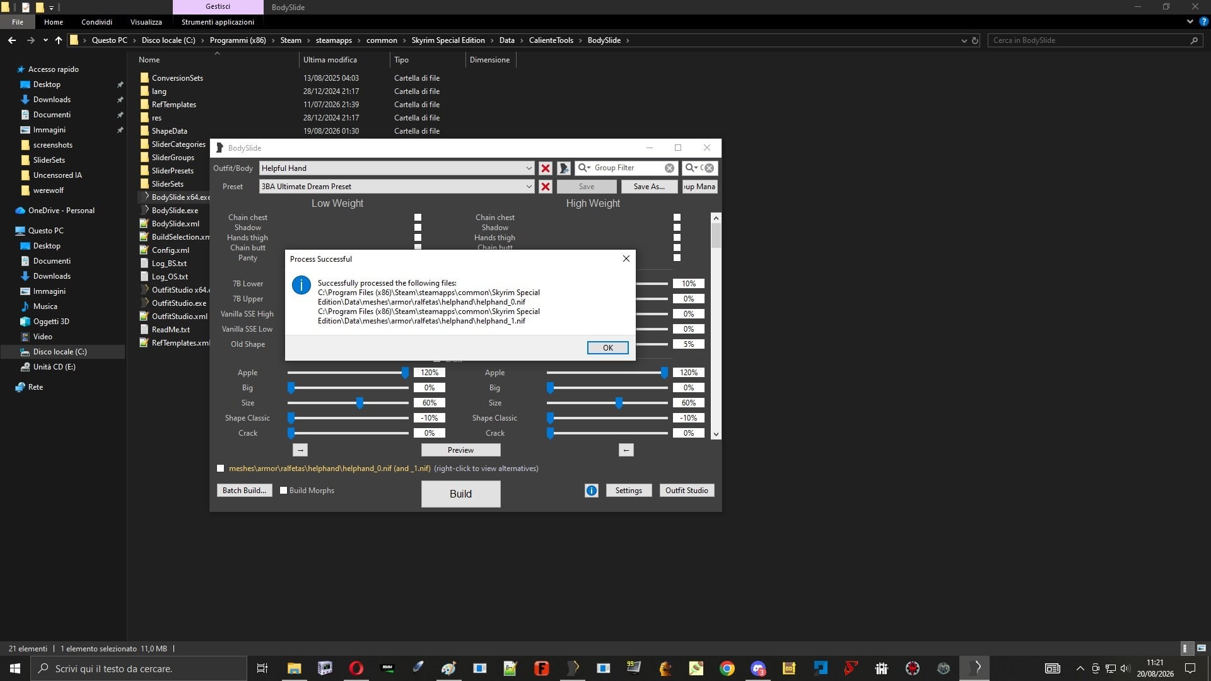Click the red X beside the Outfit/Body dropdown

pyautogui.click(x=546, y=168)
